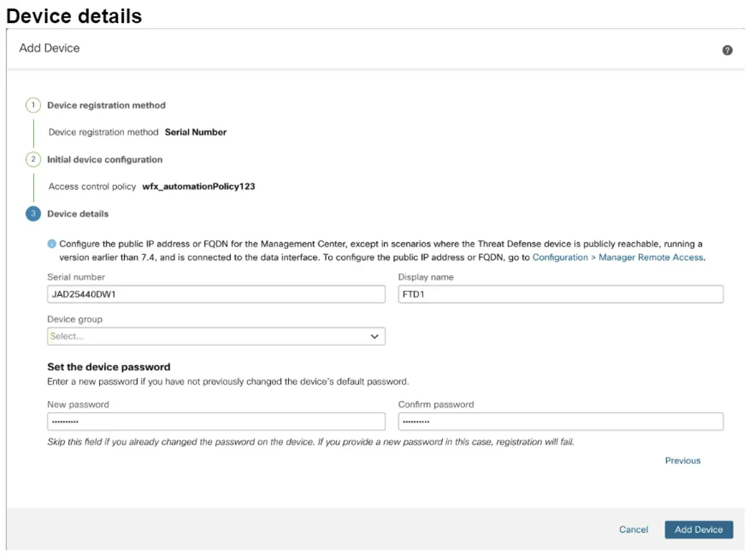Open the Device group dropdown
This screenshot has width=756, height=557.
point(215,336)
